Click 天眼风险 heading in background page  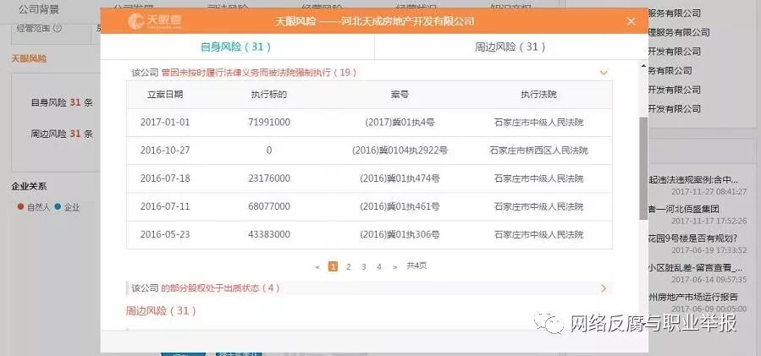29,58
